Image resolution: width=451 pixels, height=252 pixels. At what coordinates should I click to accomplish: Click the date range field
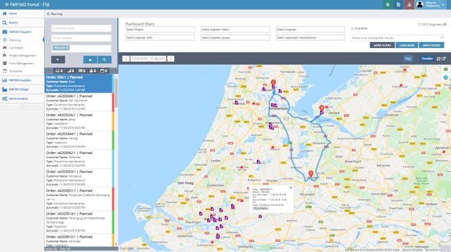148,59
